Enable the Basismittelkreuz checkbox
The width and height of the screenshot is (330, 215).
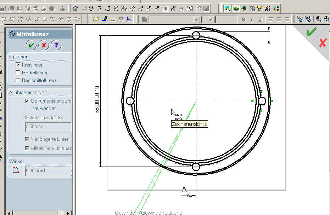click(x=18, y=80)
